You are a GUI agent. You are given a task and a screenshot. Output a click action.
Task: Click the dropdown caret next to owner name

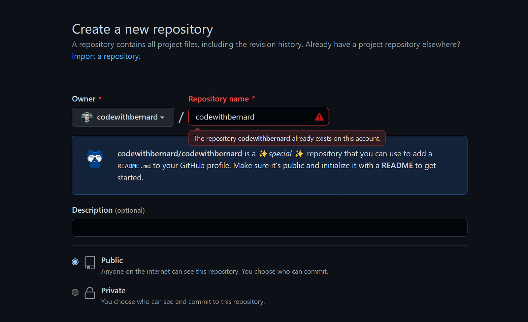(x=162, y=118)
